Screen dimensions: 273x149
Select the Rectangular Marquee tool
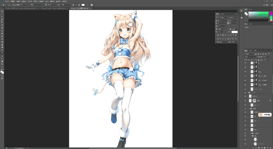tap(2, 14)
